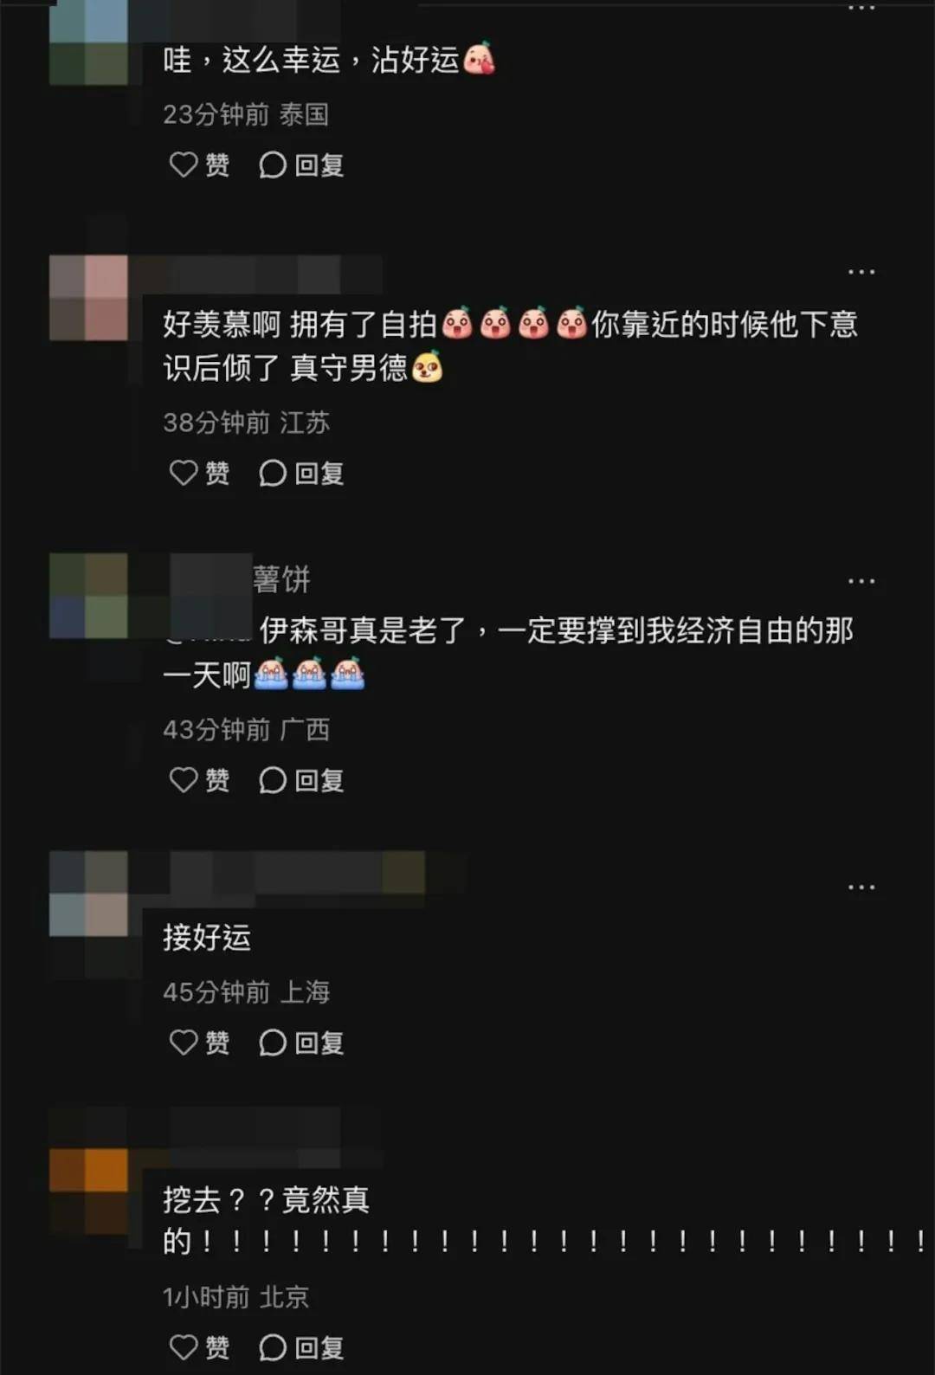Open more options for the 伊森哥 comment
This screenshot has height=1375, width=935.
point(861,581)
